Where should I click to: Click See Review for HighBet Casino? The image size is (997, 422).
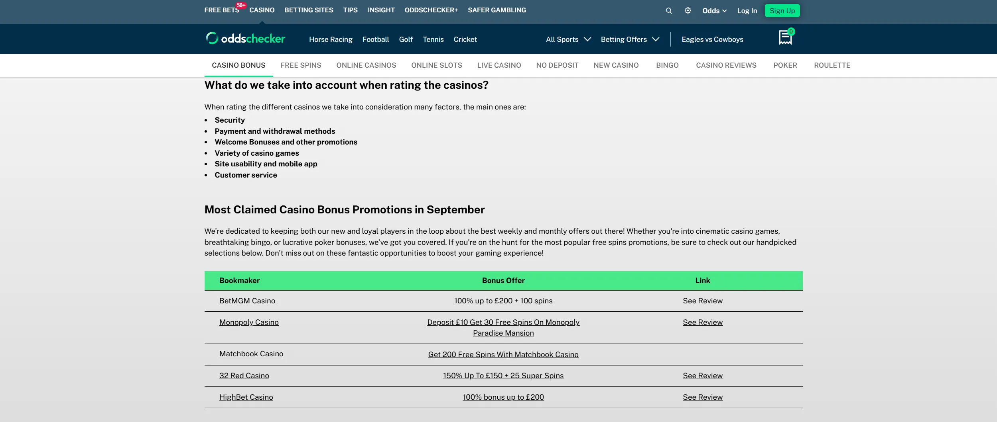(702, 397)
